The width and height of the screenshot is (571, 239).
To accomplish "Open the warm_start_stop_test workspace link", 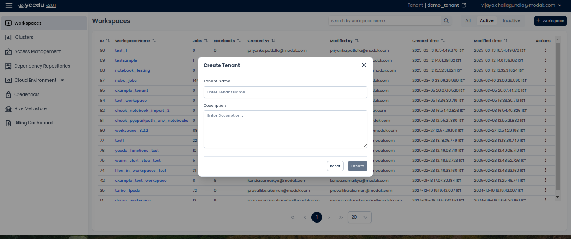I will (138, 161).
